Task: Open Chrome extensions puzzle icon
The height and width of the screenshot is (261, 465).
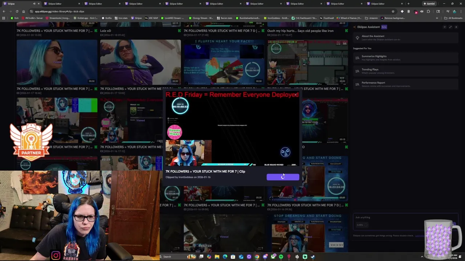Action: (x=428, y=11)
